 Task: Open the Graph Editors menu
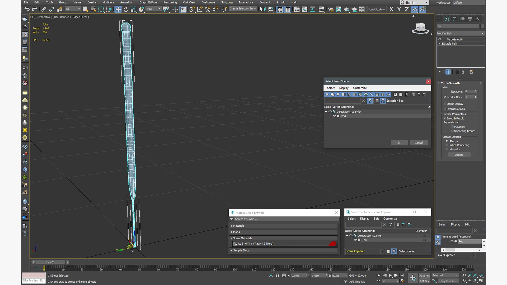(148, 2)
